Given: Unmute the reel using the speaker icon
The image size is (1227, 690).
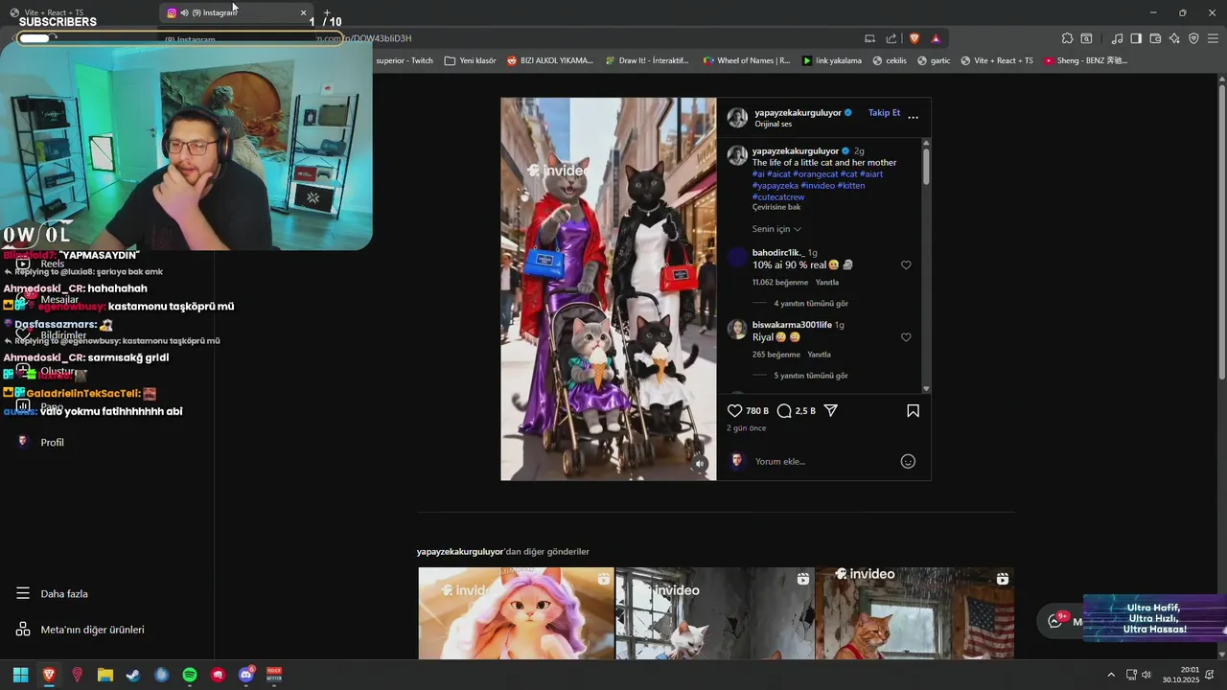Looking at the screenshot, I should (700, 464).
